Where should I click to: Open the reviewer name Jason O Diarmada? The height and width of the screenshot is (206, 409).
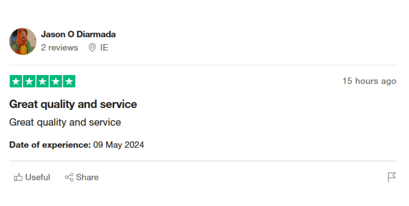pos(78,34)
